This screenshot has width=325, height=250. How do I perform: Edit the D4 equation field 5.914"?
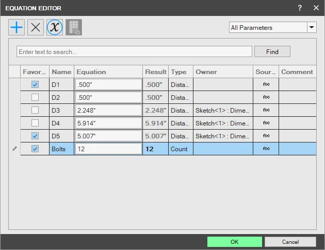[108, 123]
